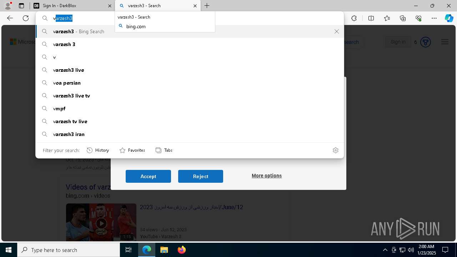Viewport: 457px width, 257px height.
Task: Open Microsoft Edge from the taskbar
Action: pos(147,250)
